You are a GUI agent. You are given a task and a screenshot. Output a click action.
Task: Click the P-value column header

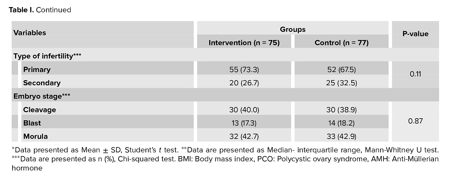[415, 34]
